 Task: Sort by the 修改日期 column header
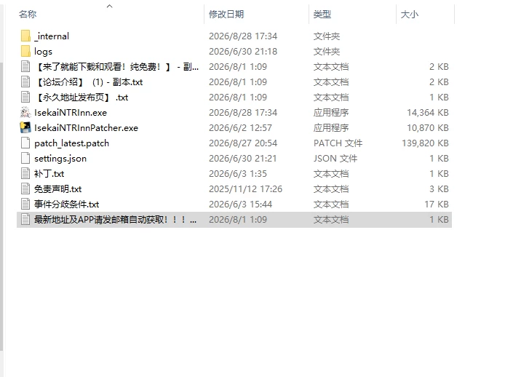click(226, 14)
